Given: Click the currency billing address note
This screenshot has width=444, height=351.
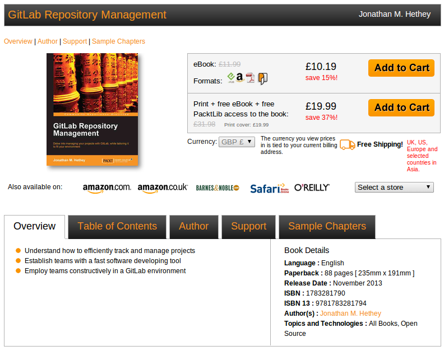Looking at the screenshot, I should point(299,145).
